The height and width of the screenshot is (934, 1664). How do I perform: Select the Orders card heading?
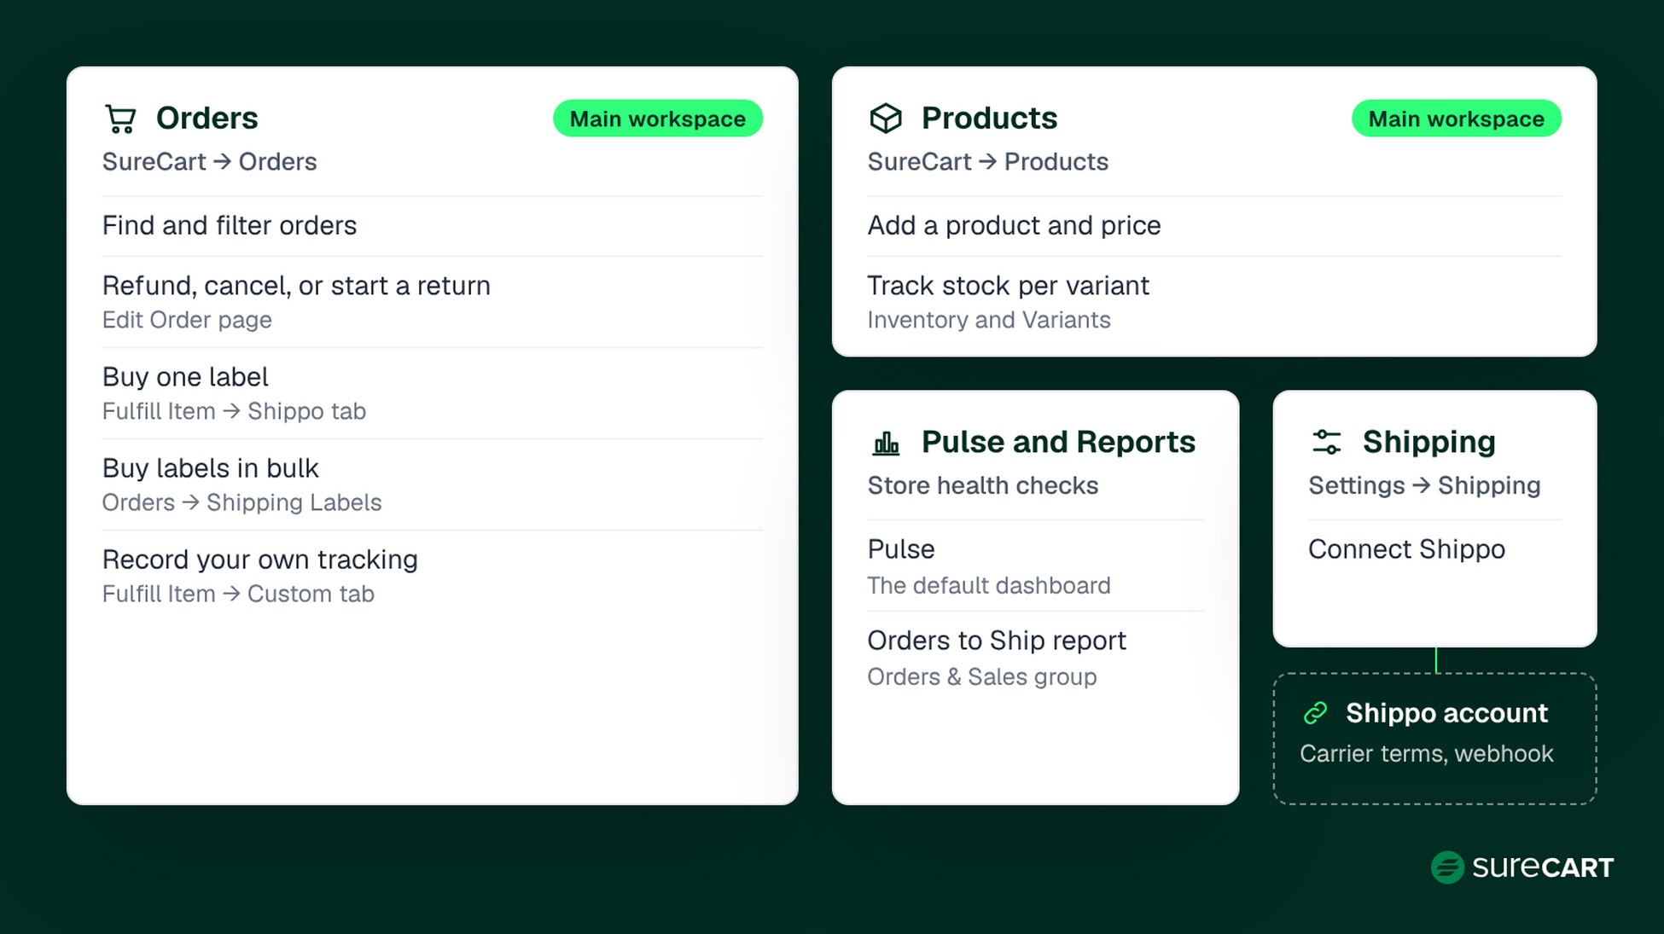click(207, 118)
